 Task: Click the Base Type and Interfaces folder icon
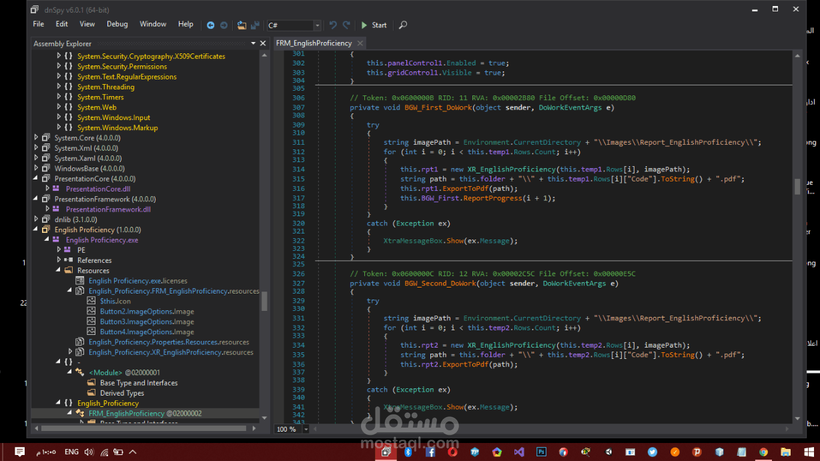(x=92, y=383)
